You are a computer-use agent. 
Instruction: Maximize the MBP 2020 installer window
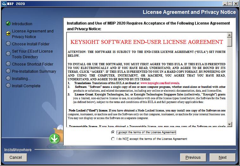coord(230,4)
